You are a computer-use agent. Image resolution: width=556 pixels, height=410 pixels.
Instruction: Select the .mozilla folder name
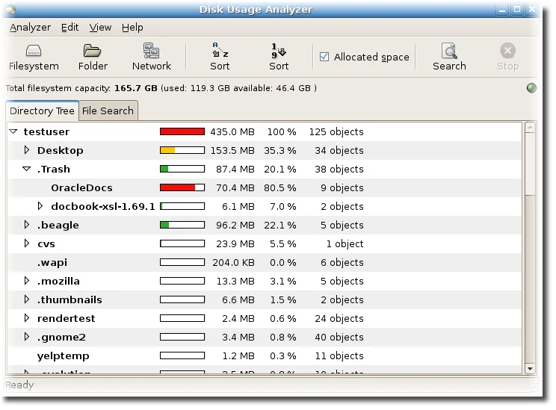pyautogui.click(x=58, y=282)
